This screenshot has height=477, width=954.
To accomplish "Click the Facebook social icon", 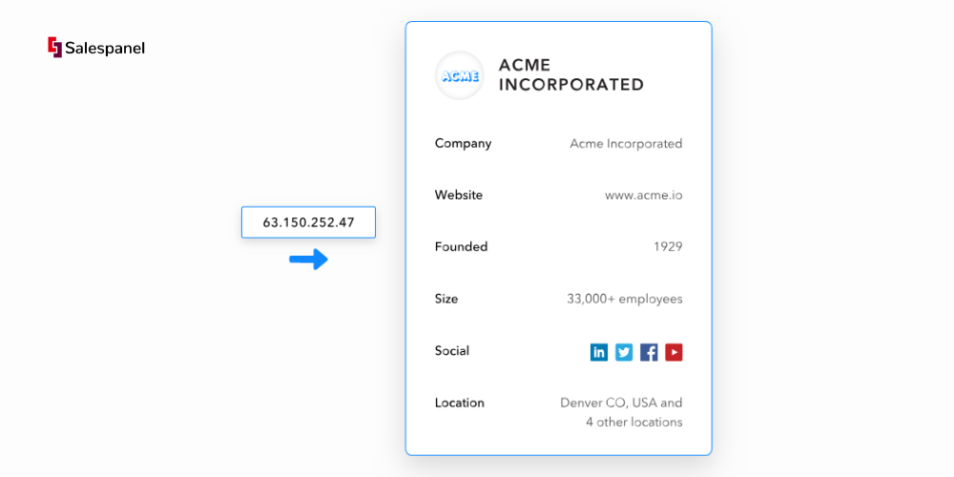I will pos(649,352).
